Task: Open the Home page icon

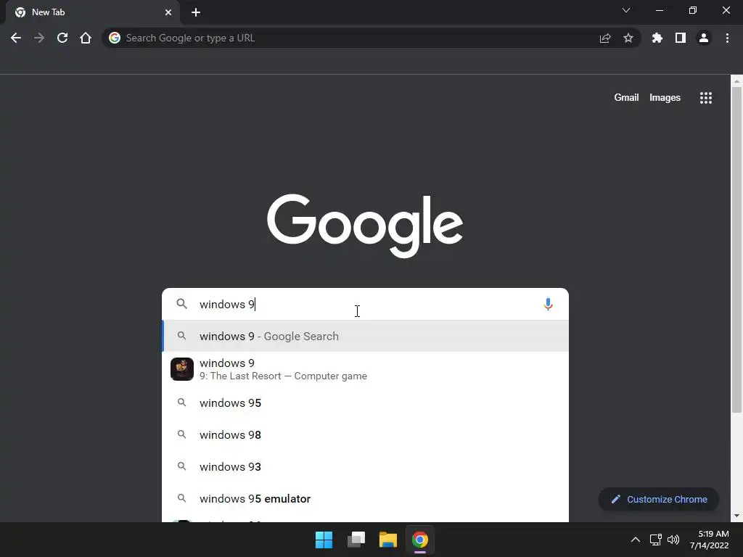Action: coord(86,38)
